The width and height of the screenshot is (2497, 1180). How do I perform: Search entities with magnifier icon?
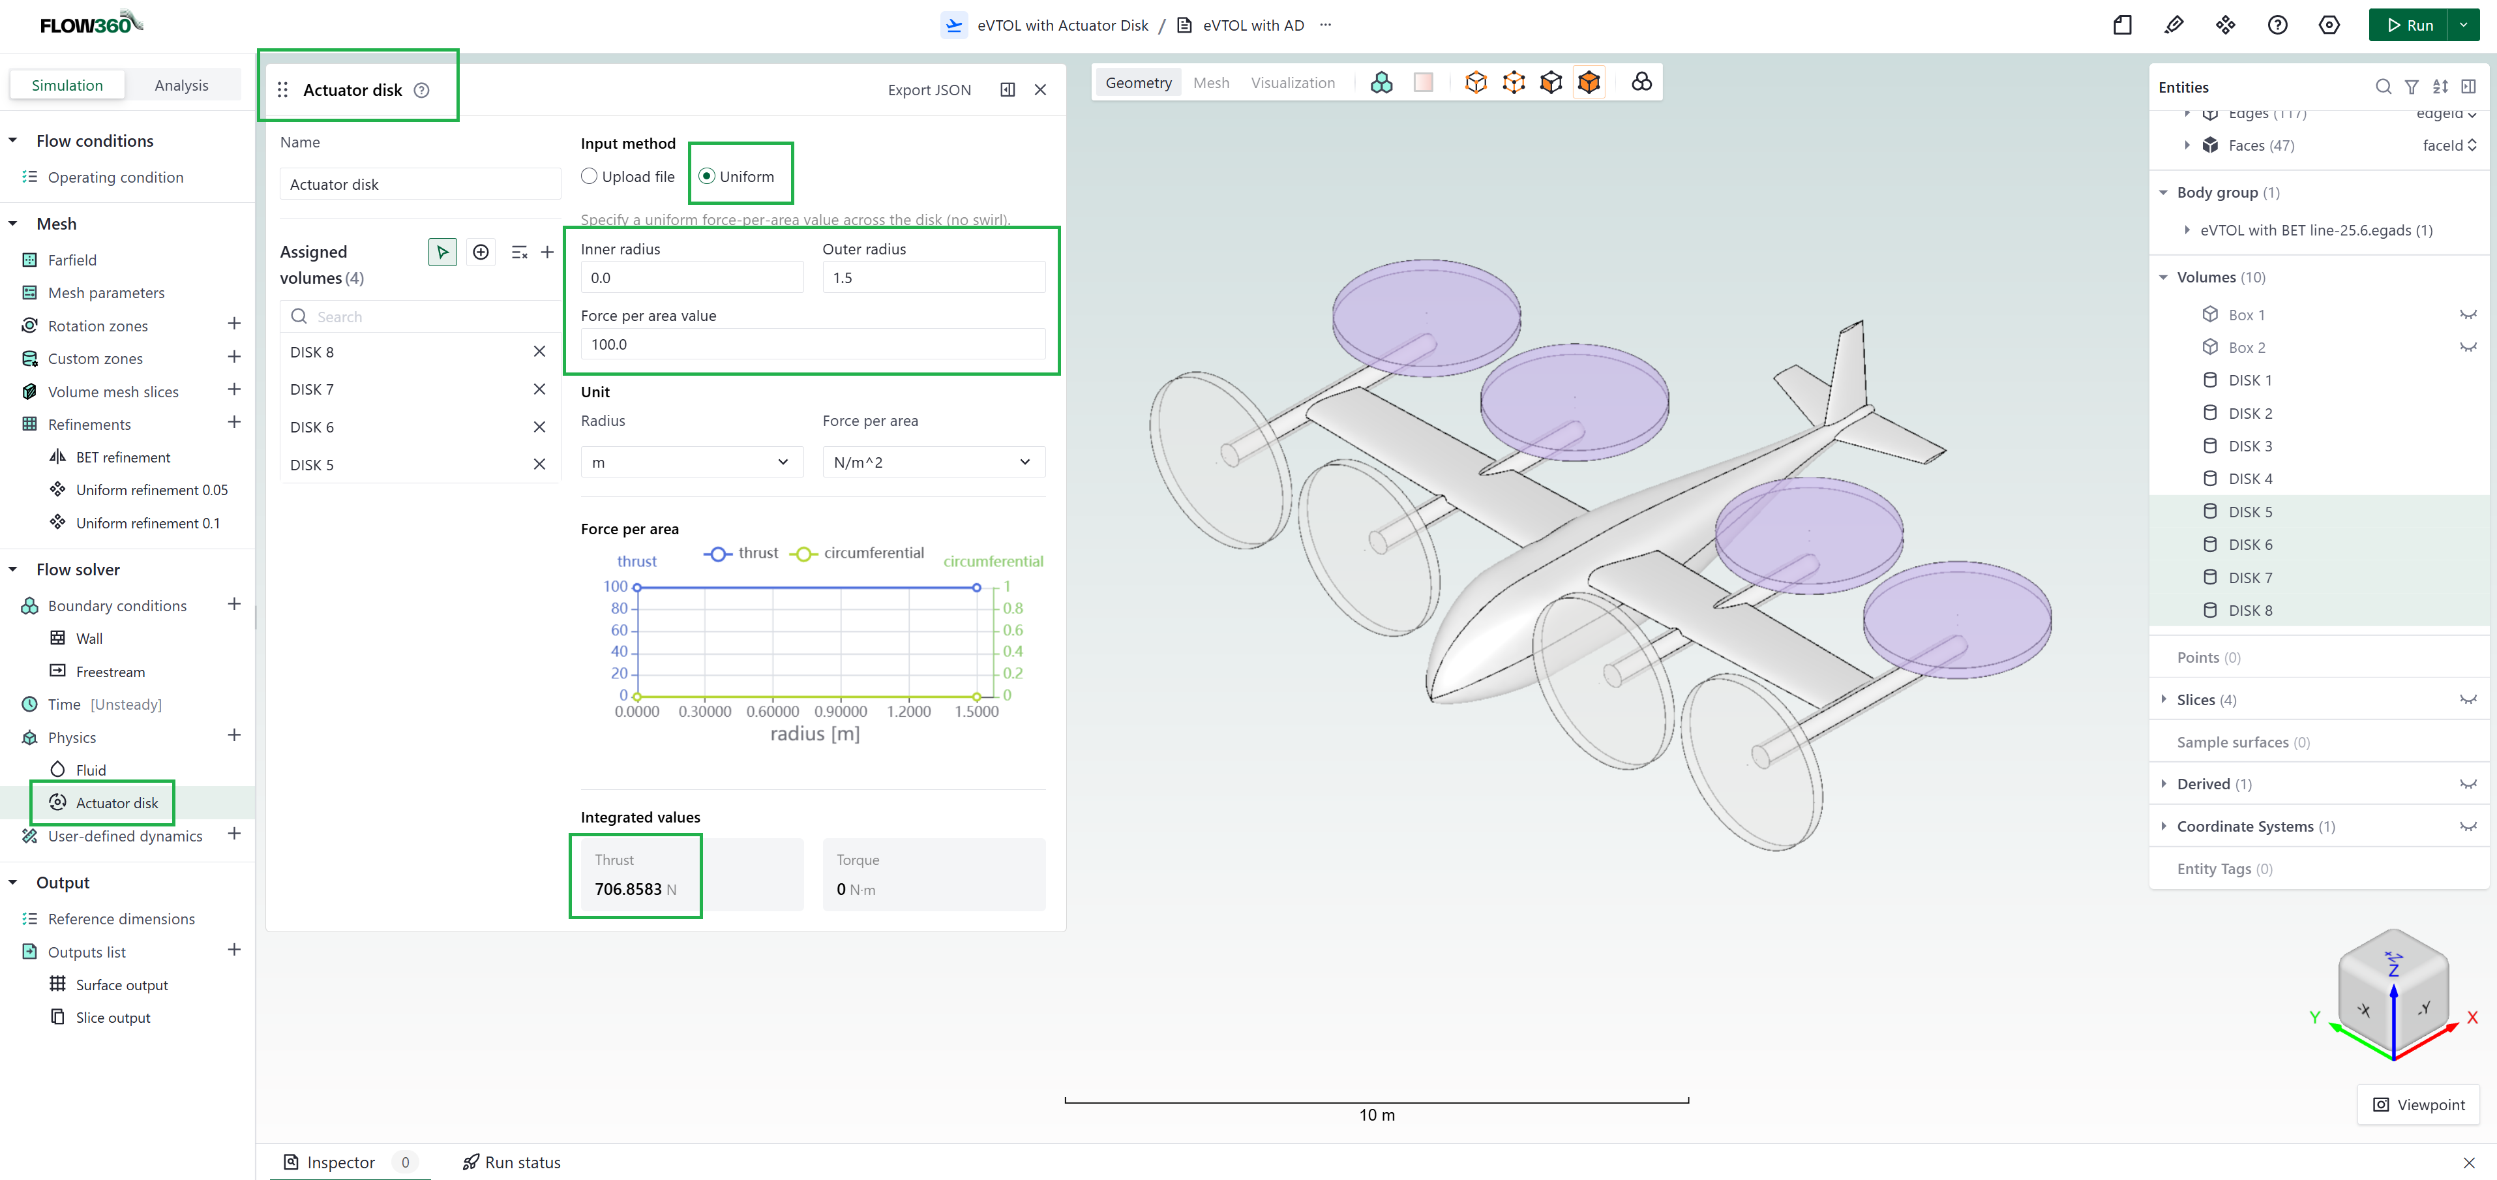coord(2383,87)
